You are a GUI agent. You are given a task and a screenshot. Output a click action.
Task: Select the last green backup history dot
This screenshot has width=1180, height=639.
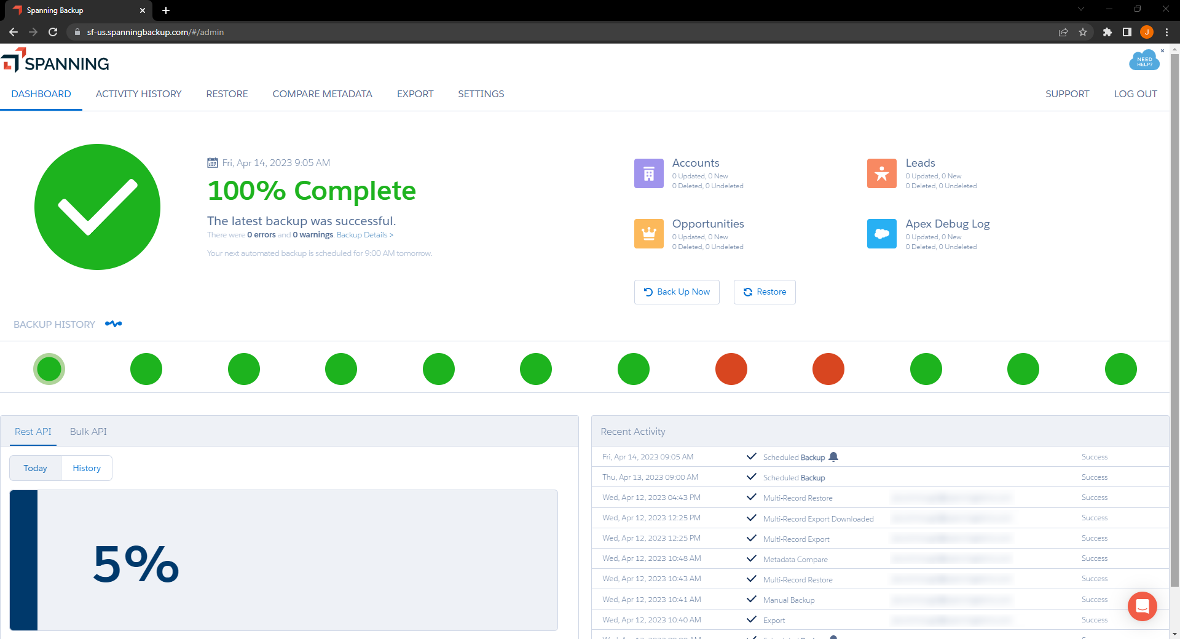click(1121, 369)
